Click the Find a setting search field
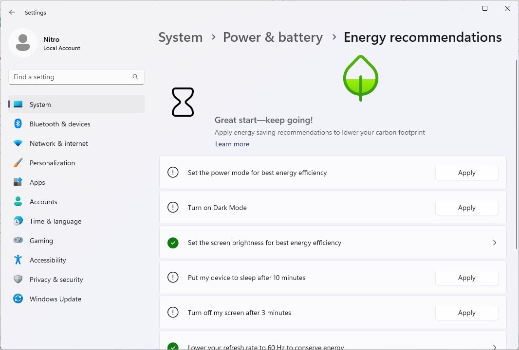Viewport: 519px width, 350px height. pyautogui.click(x=76, y=77)
